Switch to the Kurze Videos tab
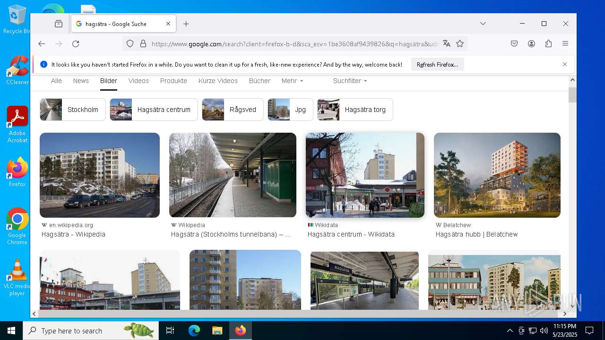Viewport: 605px width, 340px height. [x=218, y=81]
